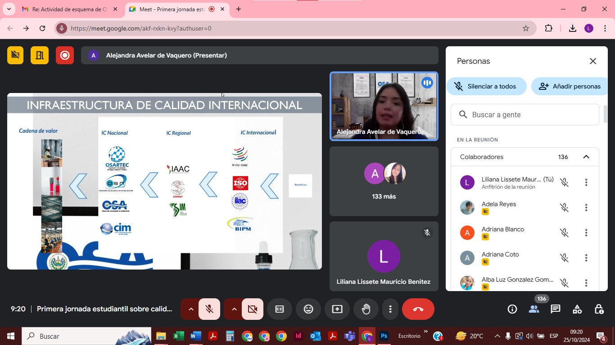Click the 133 más participants tile
The height and width of the screenshot is (345, 615).
click(x=384, y=181)
